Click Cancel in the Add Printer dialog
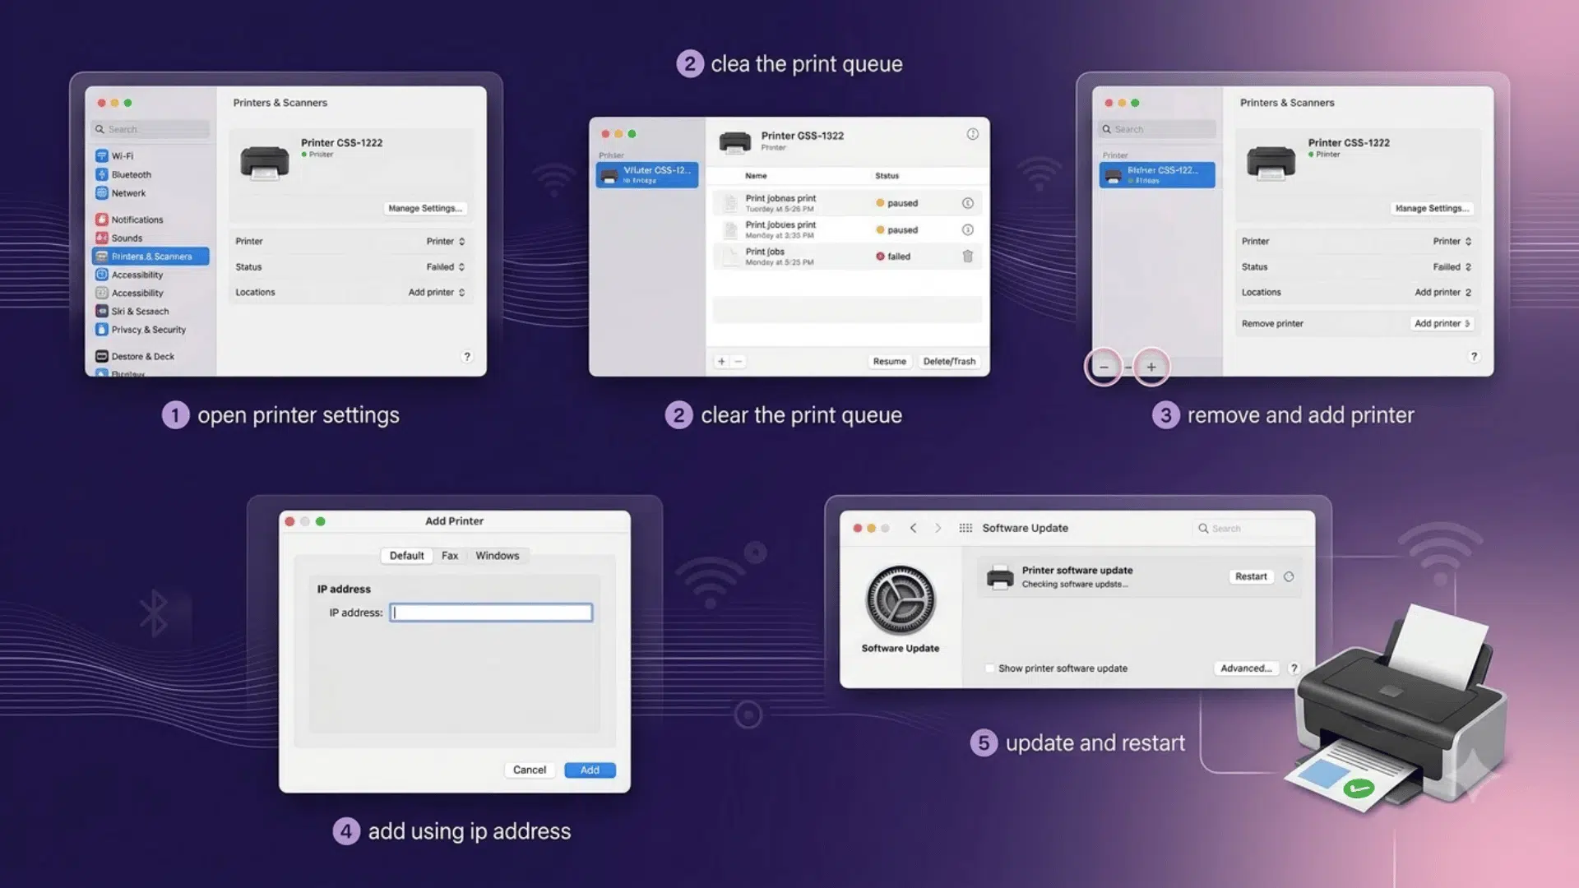 (529, 770)
